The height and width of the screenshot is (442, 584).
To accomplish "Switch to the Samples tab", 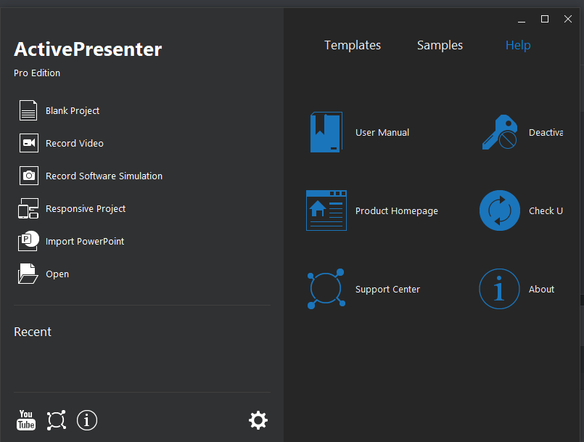I will (x=440, y=45).
